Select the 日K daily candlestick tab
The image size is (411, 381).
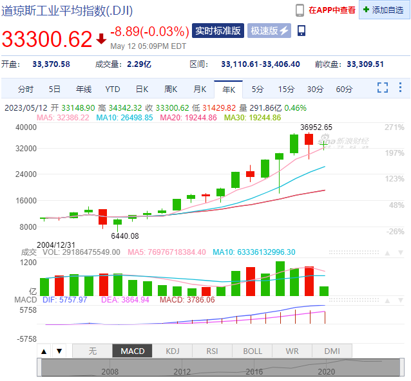142,89
